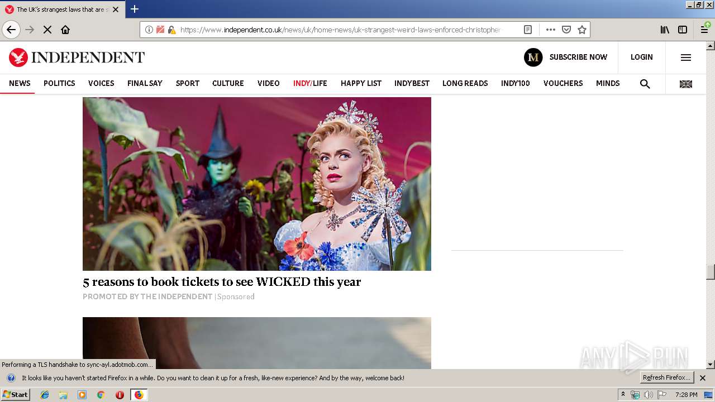Click the volume tray icon
The width and height of the screenshot is (715, 402).
648,395
